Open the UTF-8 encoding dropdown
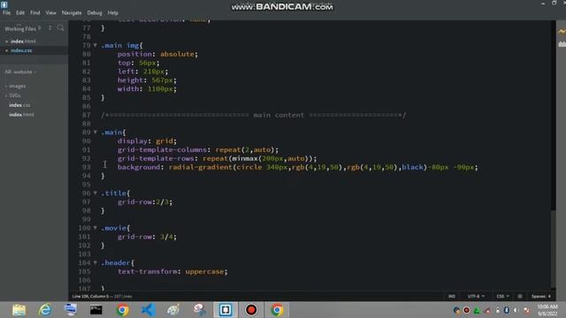The image size is (566, 318). [x=476, y=297]
